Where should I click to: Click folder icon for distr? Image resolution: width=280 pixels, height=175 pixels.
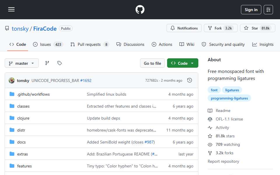pos(12,130)
